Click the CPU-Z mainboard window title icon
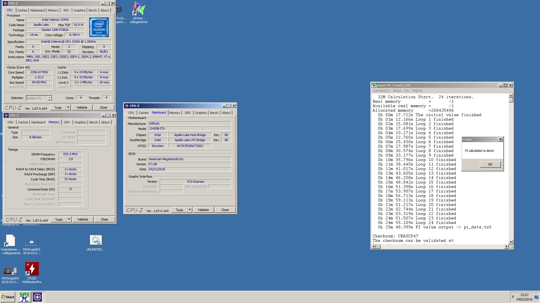540x303 pixels. pos(127,106)
